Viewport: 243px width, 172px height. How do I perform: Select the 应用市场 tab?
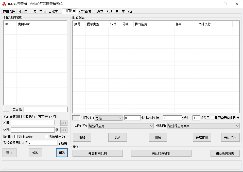(40, 11)
